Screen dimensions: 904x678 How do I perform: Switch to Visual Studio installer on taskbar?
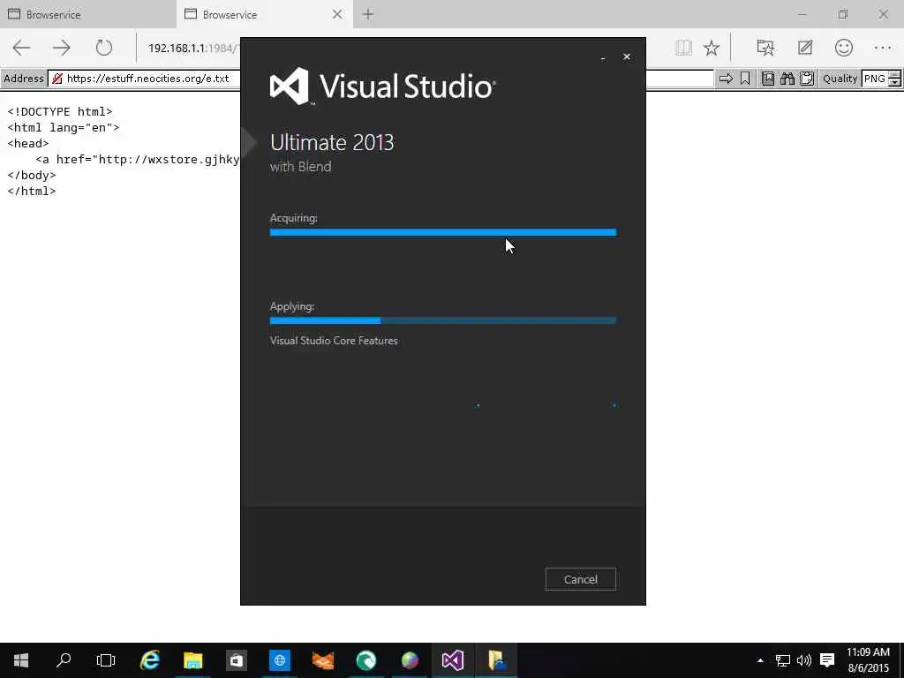coord(453,660)
